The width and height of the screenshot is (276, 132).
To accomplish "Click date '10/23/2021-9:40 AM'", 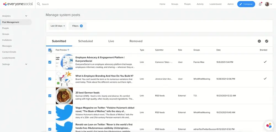I will [x=226, y=113].
